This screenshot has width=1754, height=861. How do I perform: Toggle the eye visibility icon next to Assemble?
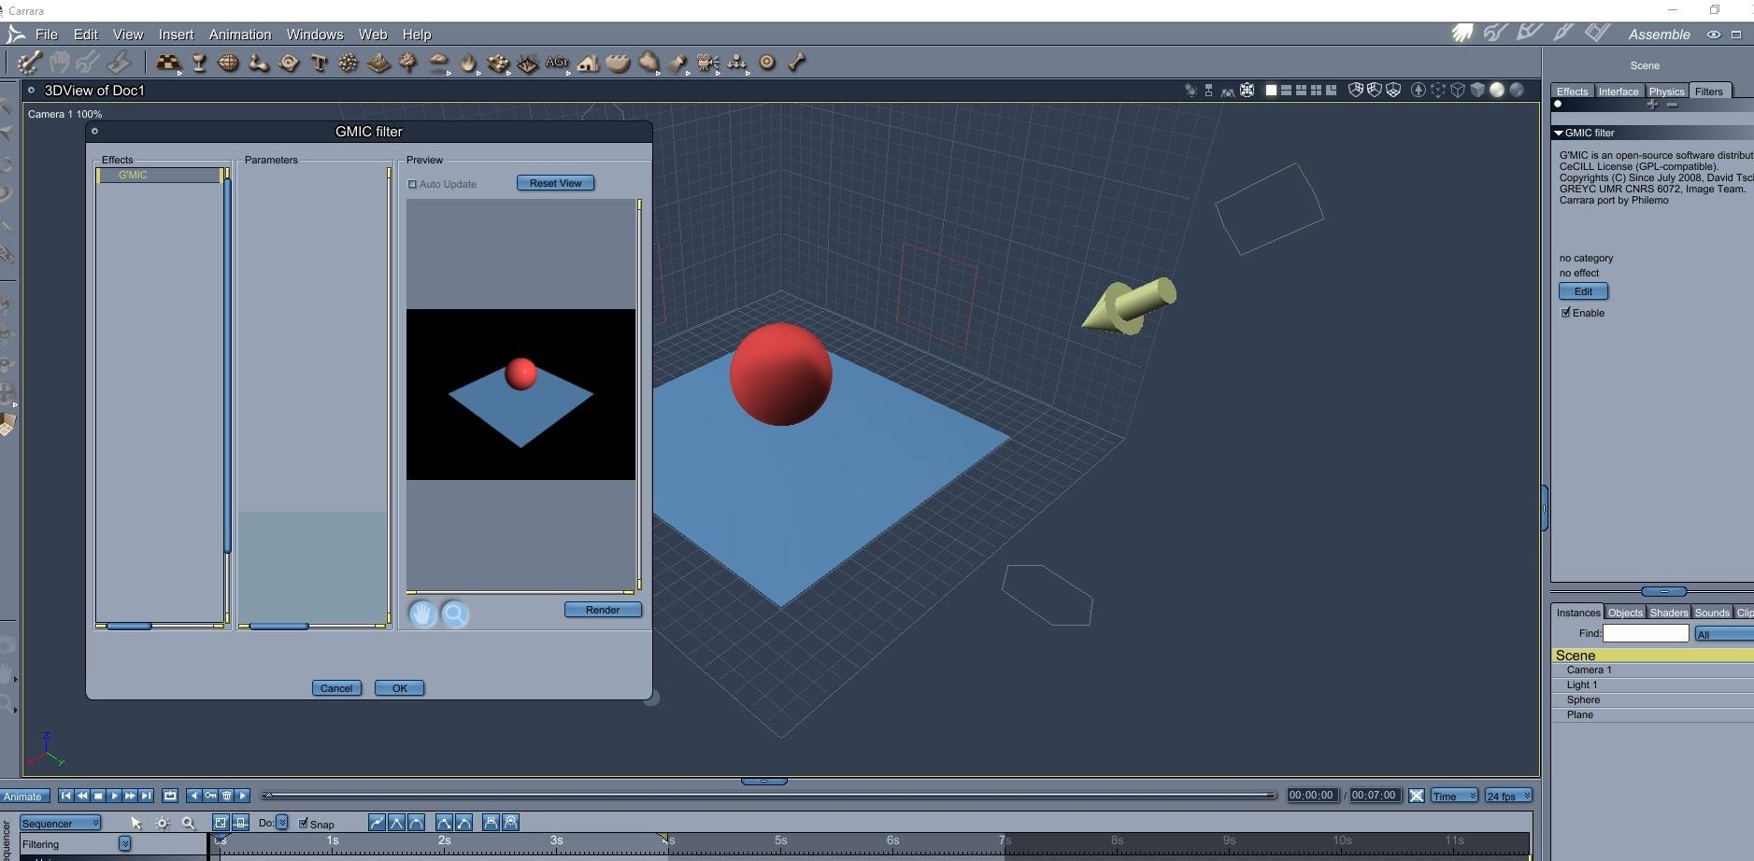[x=1714, y=35]
